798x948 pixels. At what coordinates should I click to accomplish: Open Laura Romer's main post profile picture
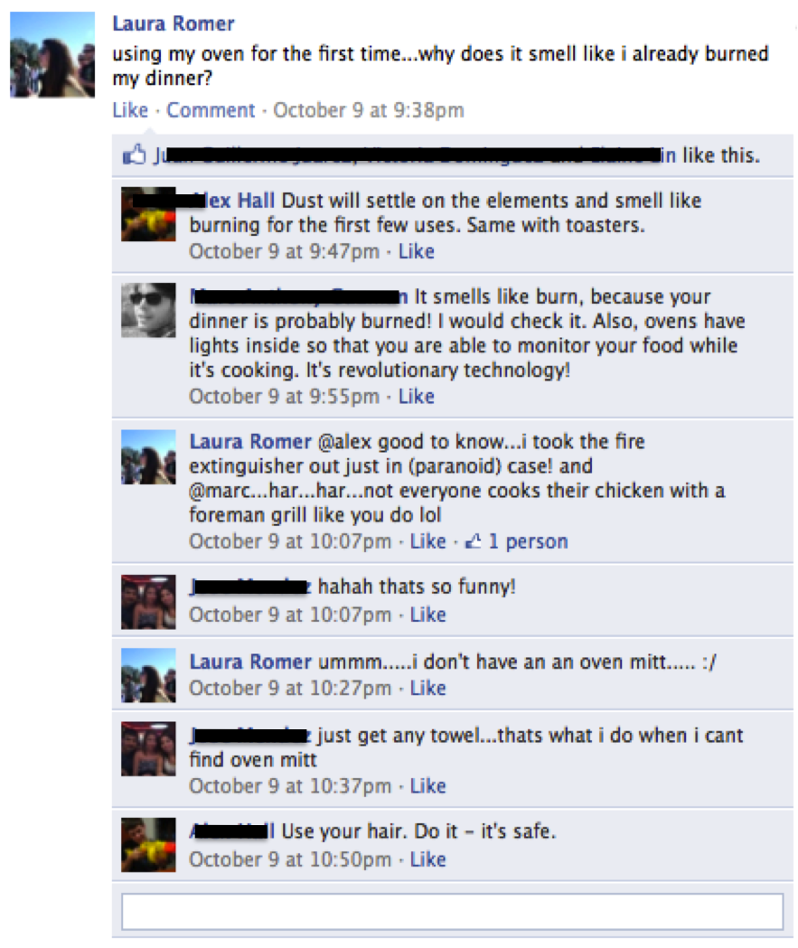click(x=52, y=54)
